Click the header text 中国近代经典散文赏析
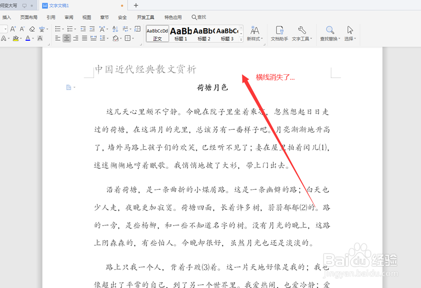The image size is (421, 288). [146, 69]
